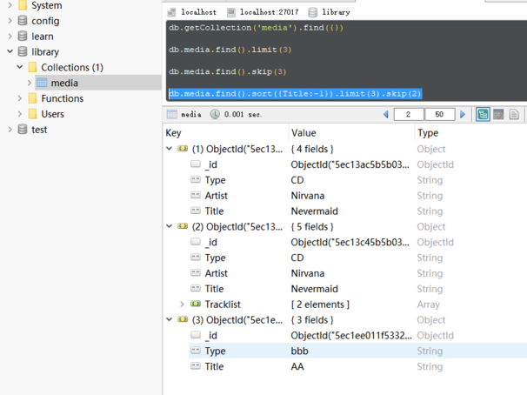Click the config database icon
This screenshot has width=527, height=395.
(x=23, y=21)
